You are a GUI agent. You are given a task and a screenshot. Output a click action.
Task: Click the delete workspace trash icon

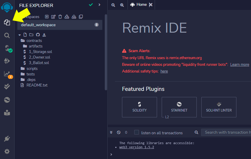(60, 17)
